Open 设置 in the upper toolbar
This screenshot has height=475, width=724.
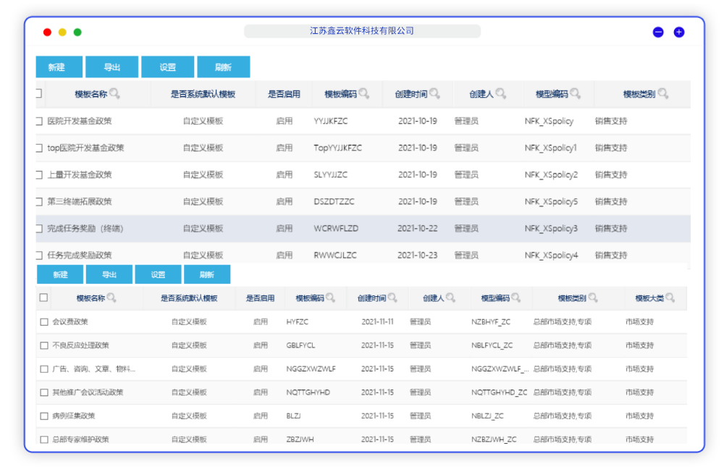[167, 67]
